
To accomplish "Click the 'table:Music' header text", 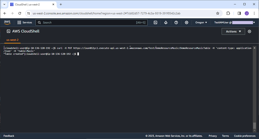I will tap(26, 51).
